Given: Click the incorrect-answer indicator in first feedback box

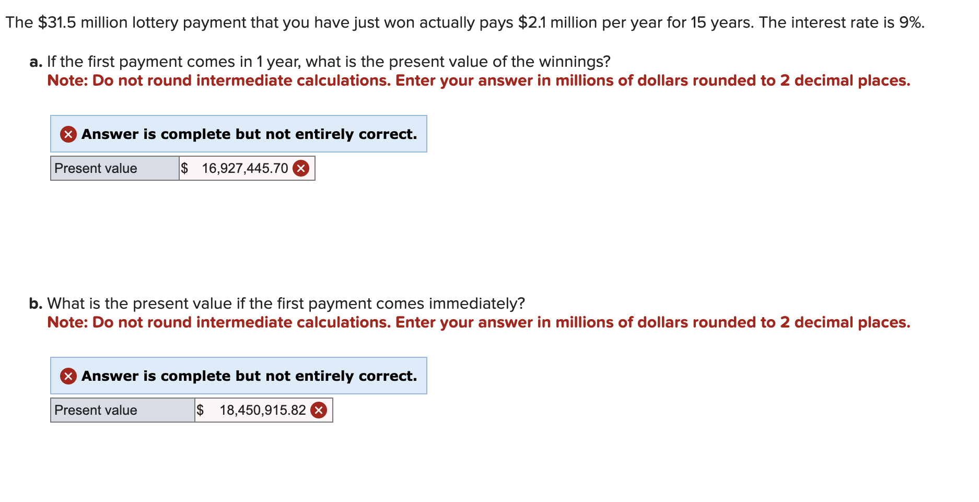Looking at the screenshot, I should tap(68, 134).
